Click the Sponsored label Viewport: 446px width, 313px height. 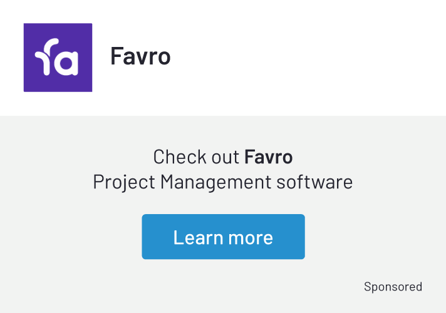393,287
